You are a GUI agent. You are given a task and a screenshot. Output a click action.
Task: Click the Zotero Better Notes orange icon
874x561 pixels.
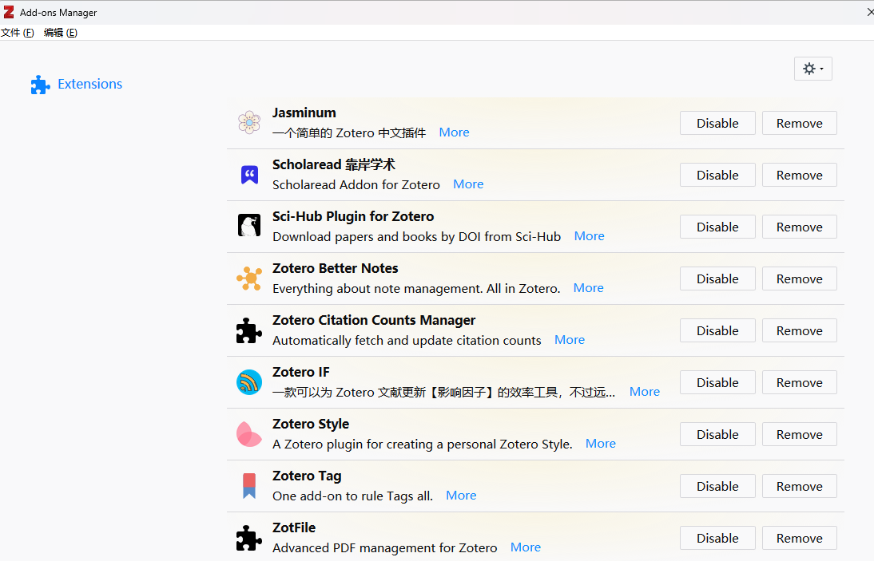249,279
